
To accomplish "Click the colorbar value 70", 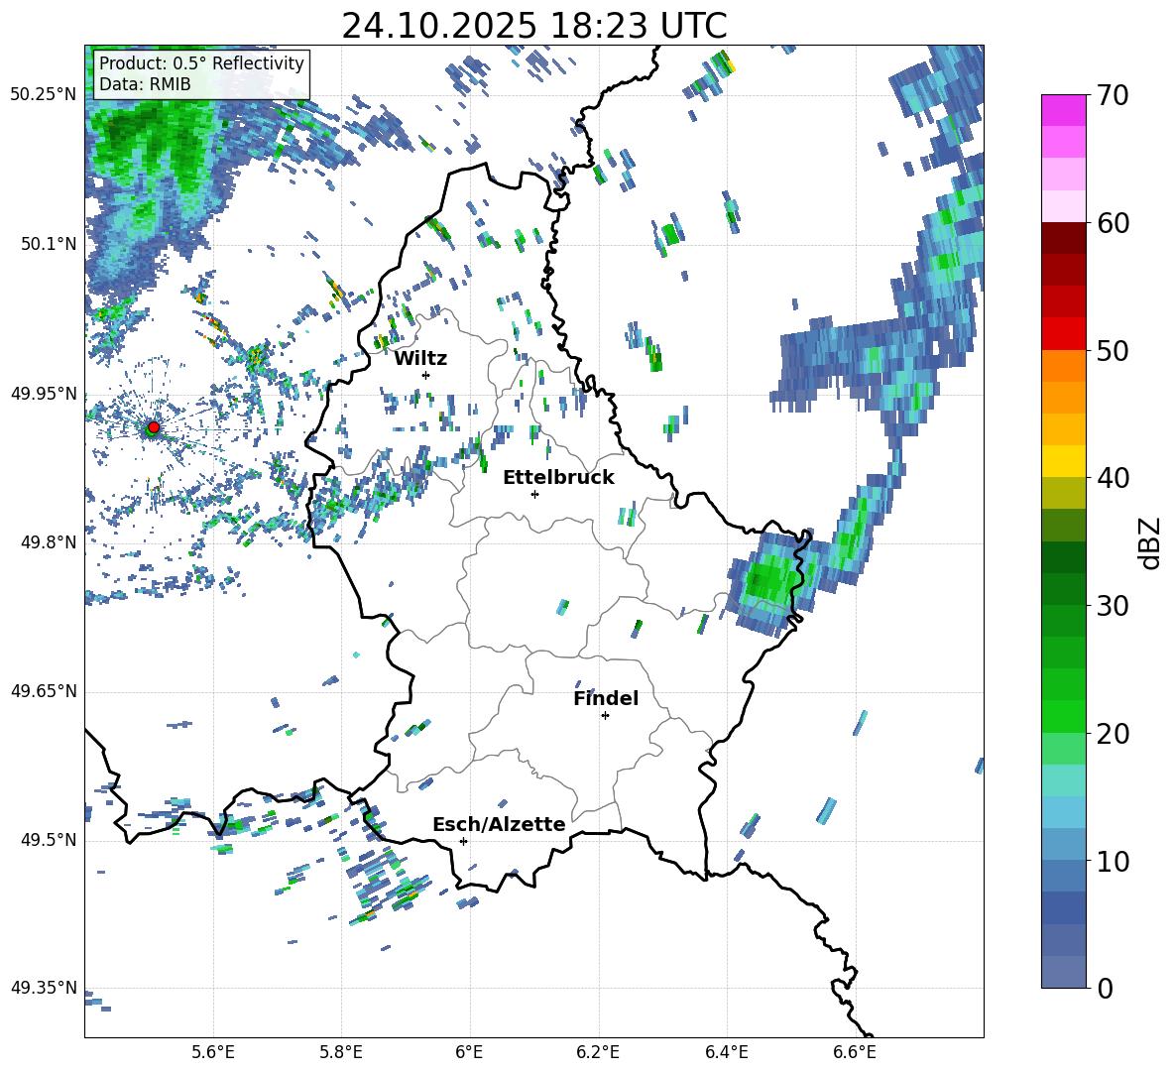I will point(1113,96).
